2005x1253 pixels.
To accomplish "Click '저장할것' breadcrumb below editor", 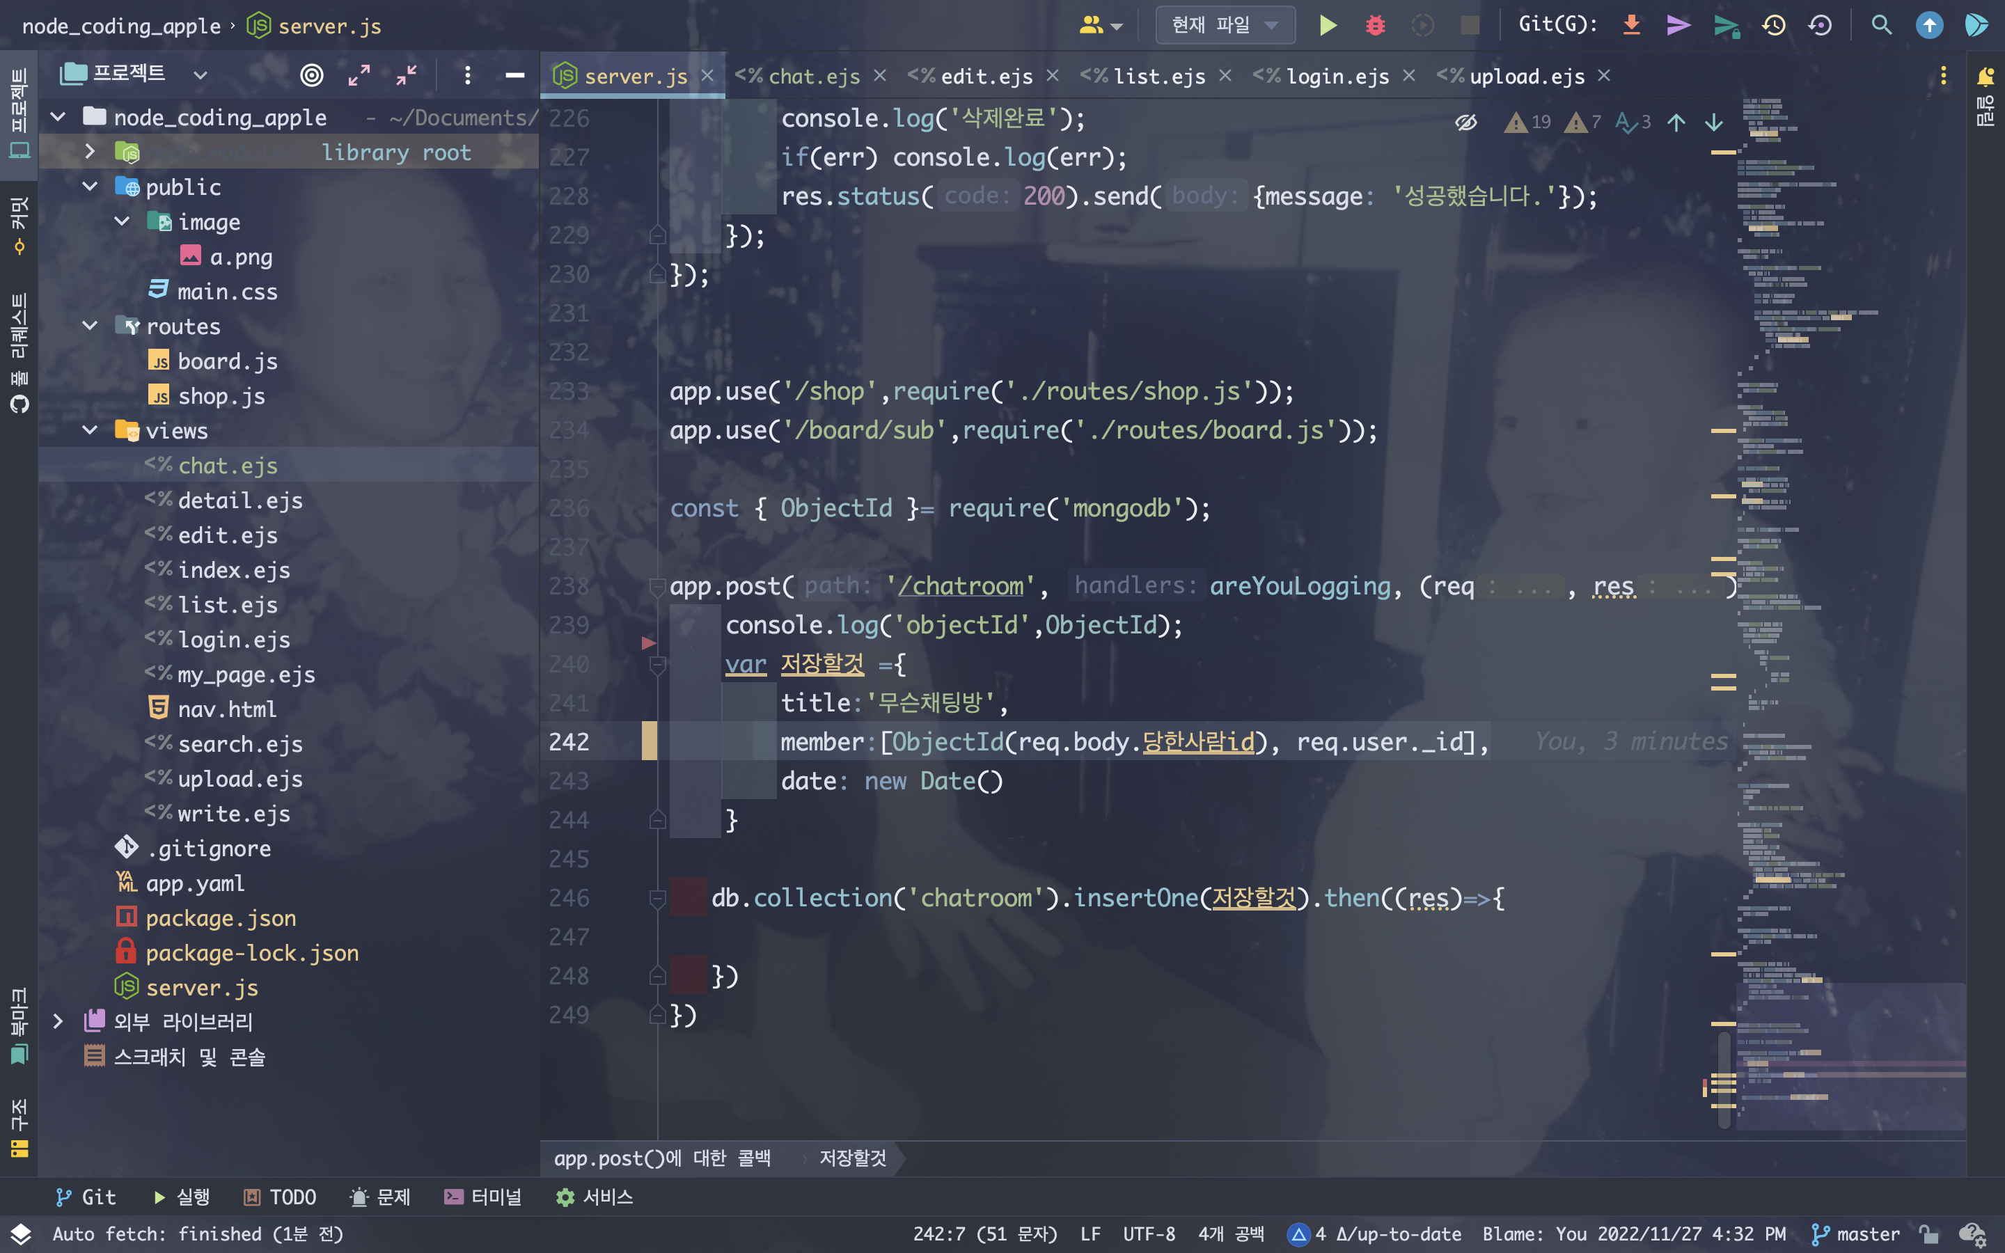I will point(853,1158).
